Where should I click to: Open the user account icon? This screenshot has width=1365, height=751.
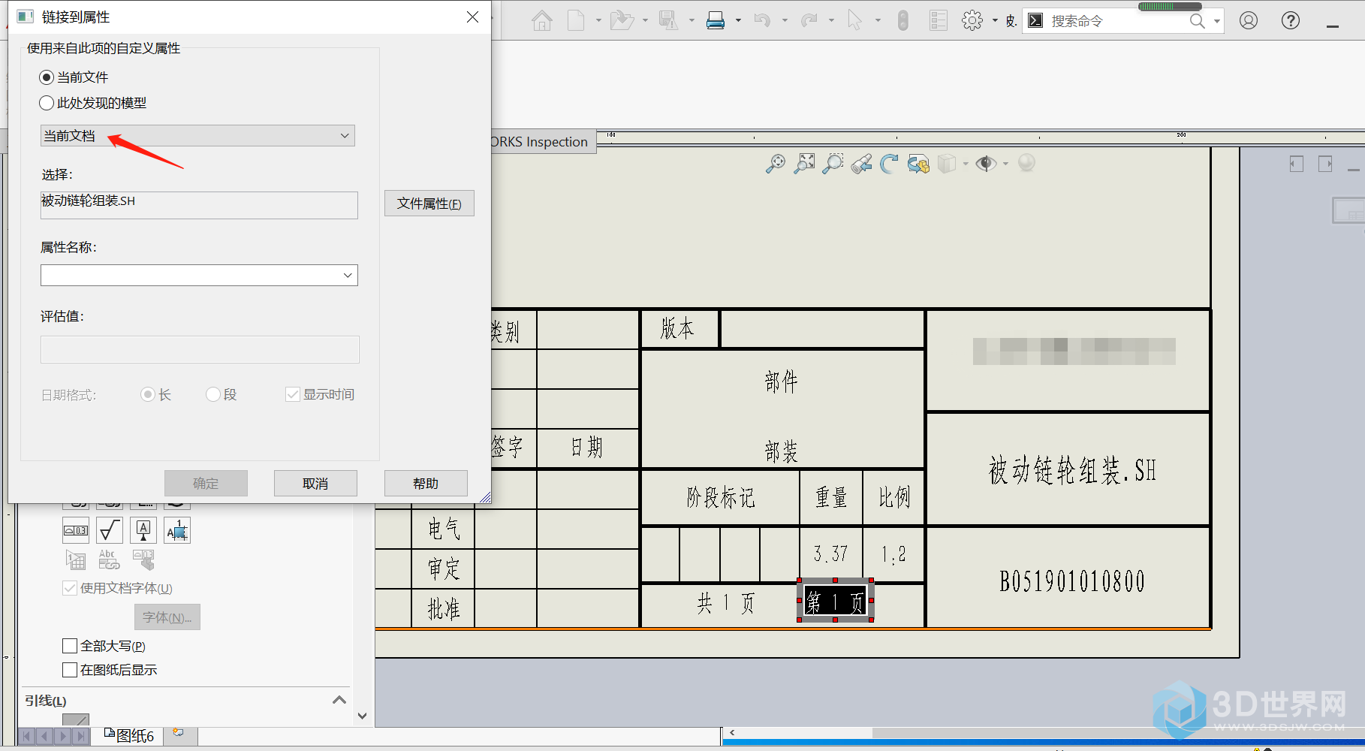(x=1249, y=20)
